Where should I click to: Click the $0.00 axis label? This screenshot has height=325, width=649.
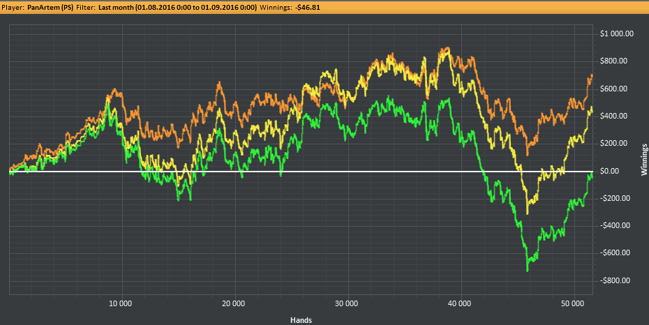click(609, 171)
